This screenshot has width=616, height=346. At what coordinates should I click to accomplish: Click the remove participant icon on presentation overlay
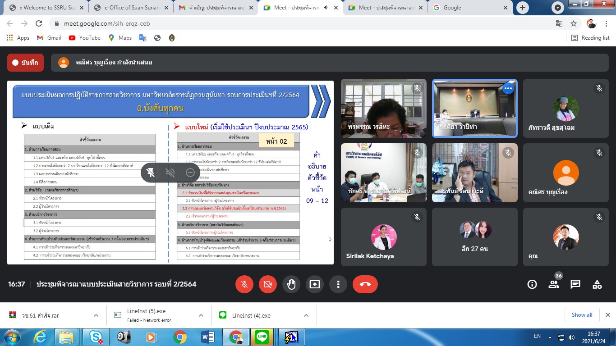pos(190,173)
